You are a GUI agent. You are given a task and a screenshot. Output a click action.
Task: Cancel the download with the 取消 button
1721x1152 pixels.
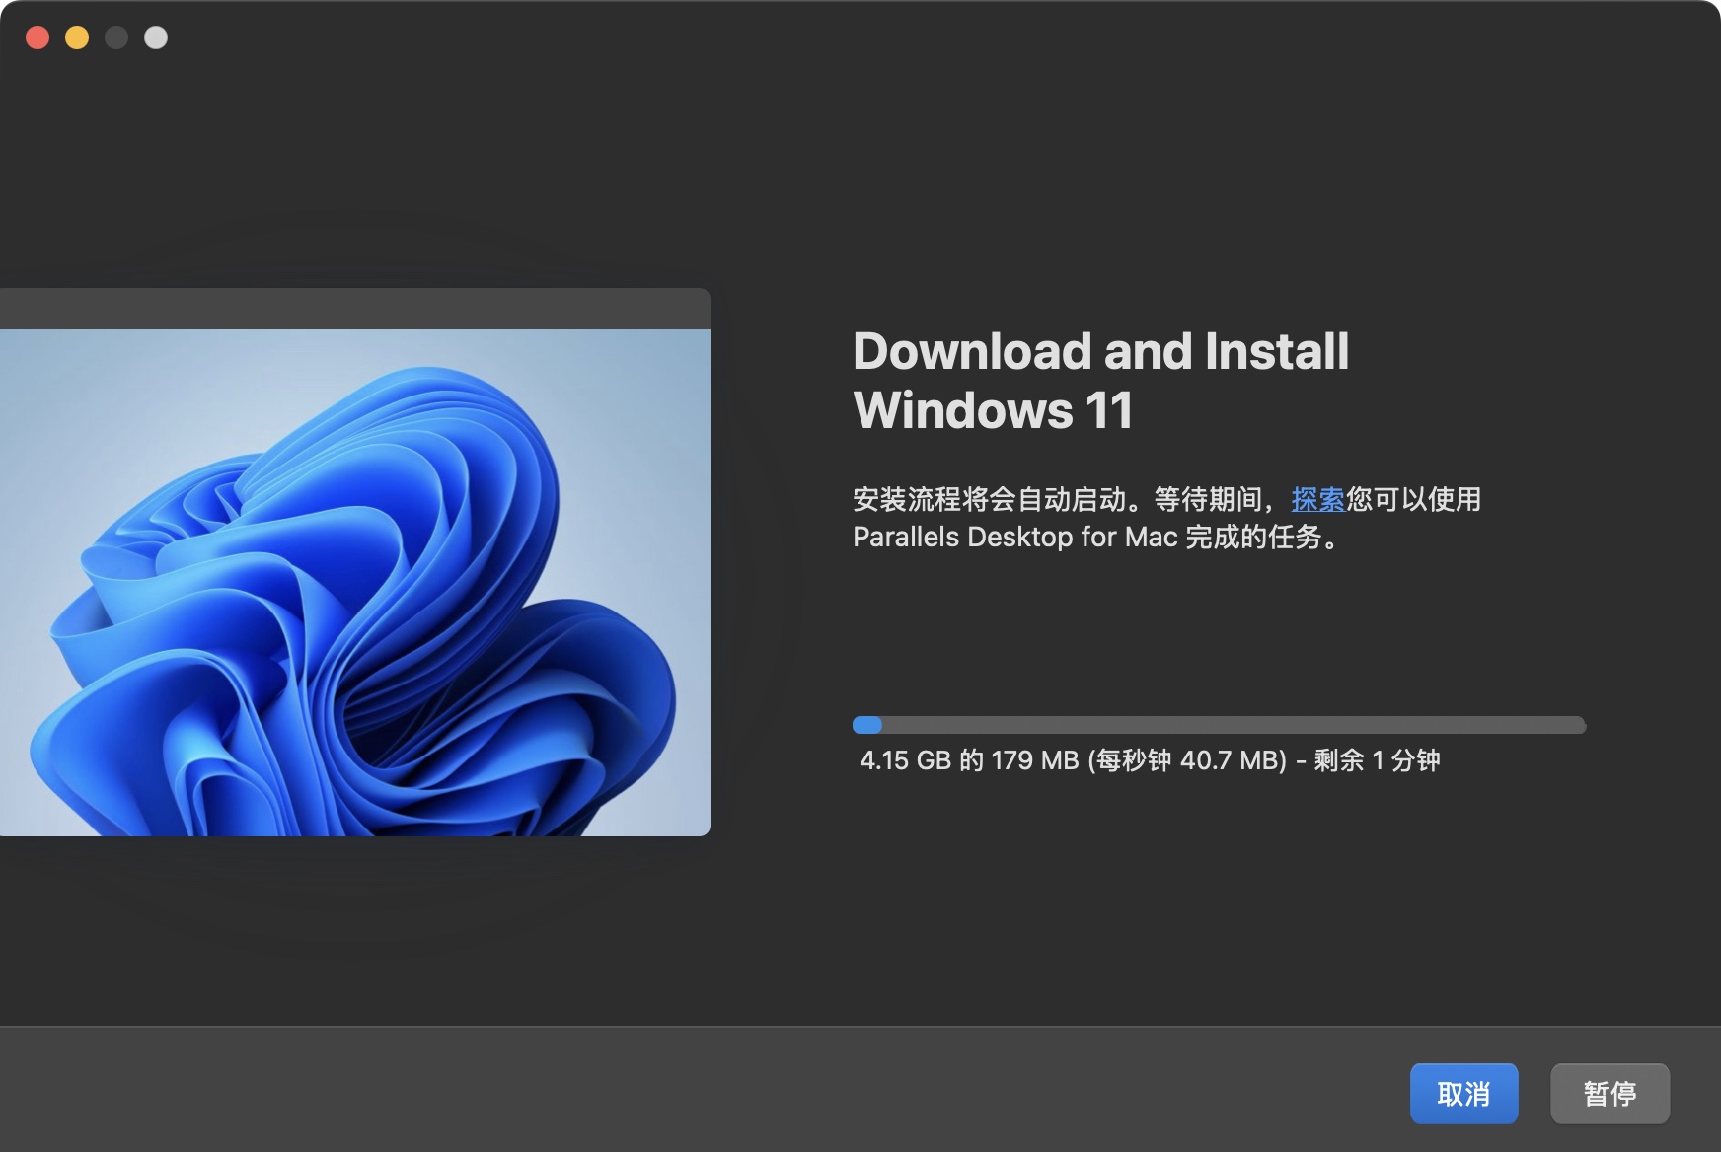point(1463,1093)
